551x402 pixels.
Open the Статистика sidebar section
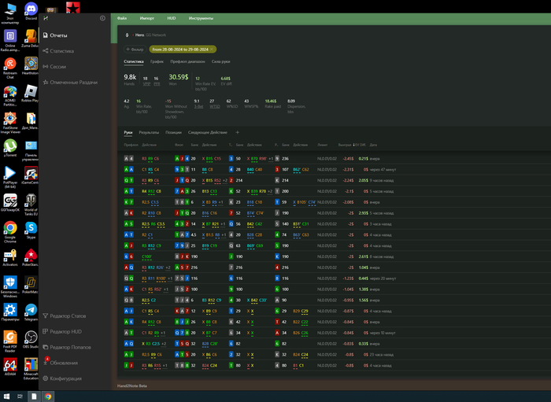coord(58,51)
